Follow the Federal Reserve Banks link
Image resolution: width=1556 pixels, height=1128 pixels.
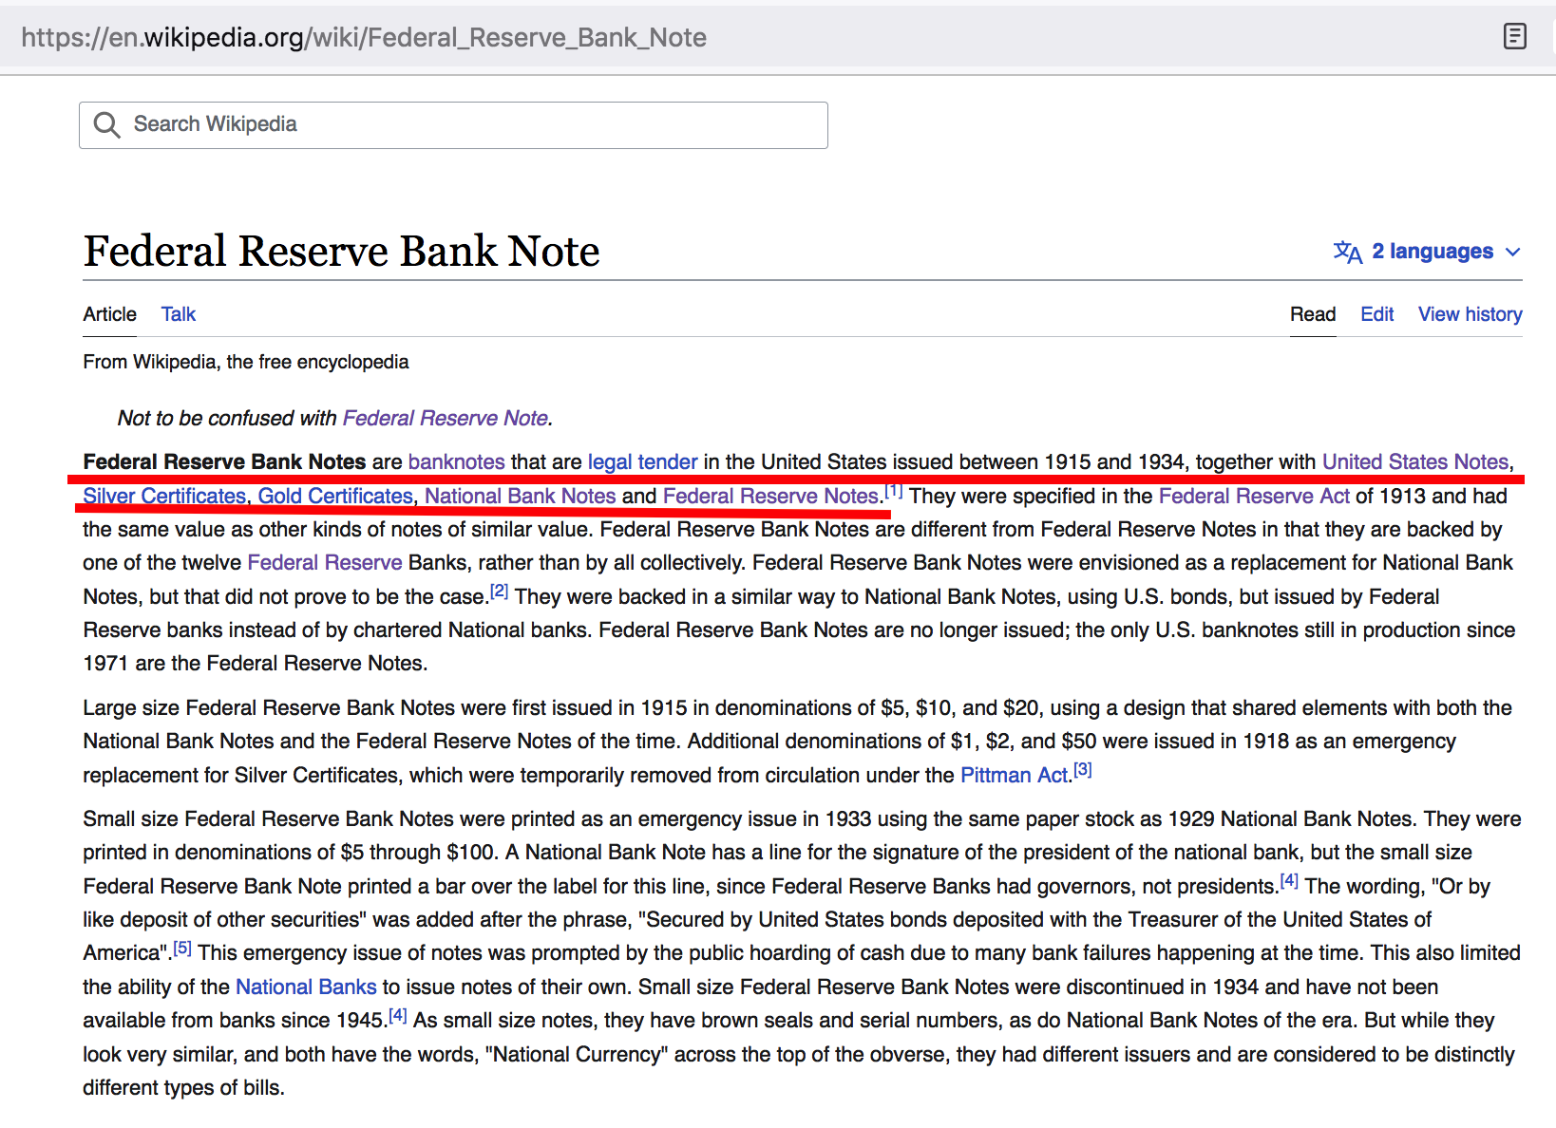[x=325, y=562]
